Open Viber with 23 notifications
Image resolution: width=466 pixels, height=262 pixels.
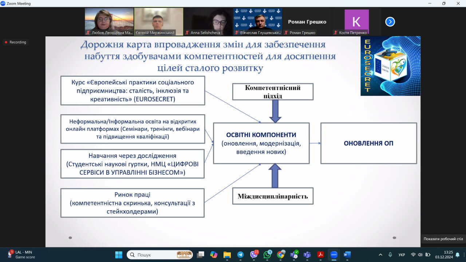point(254,255)
